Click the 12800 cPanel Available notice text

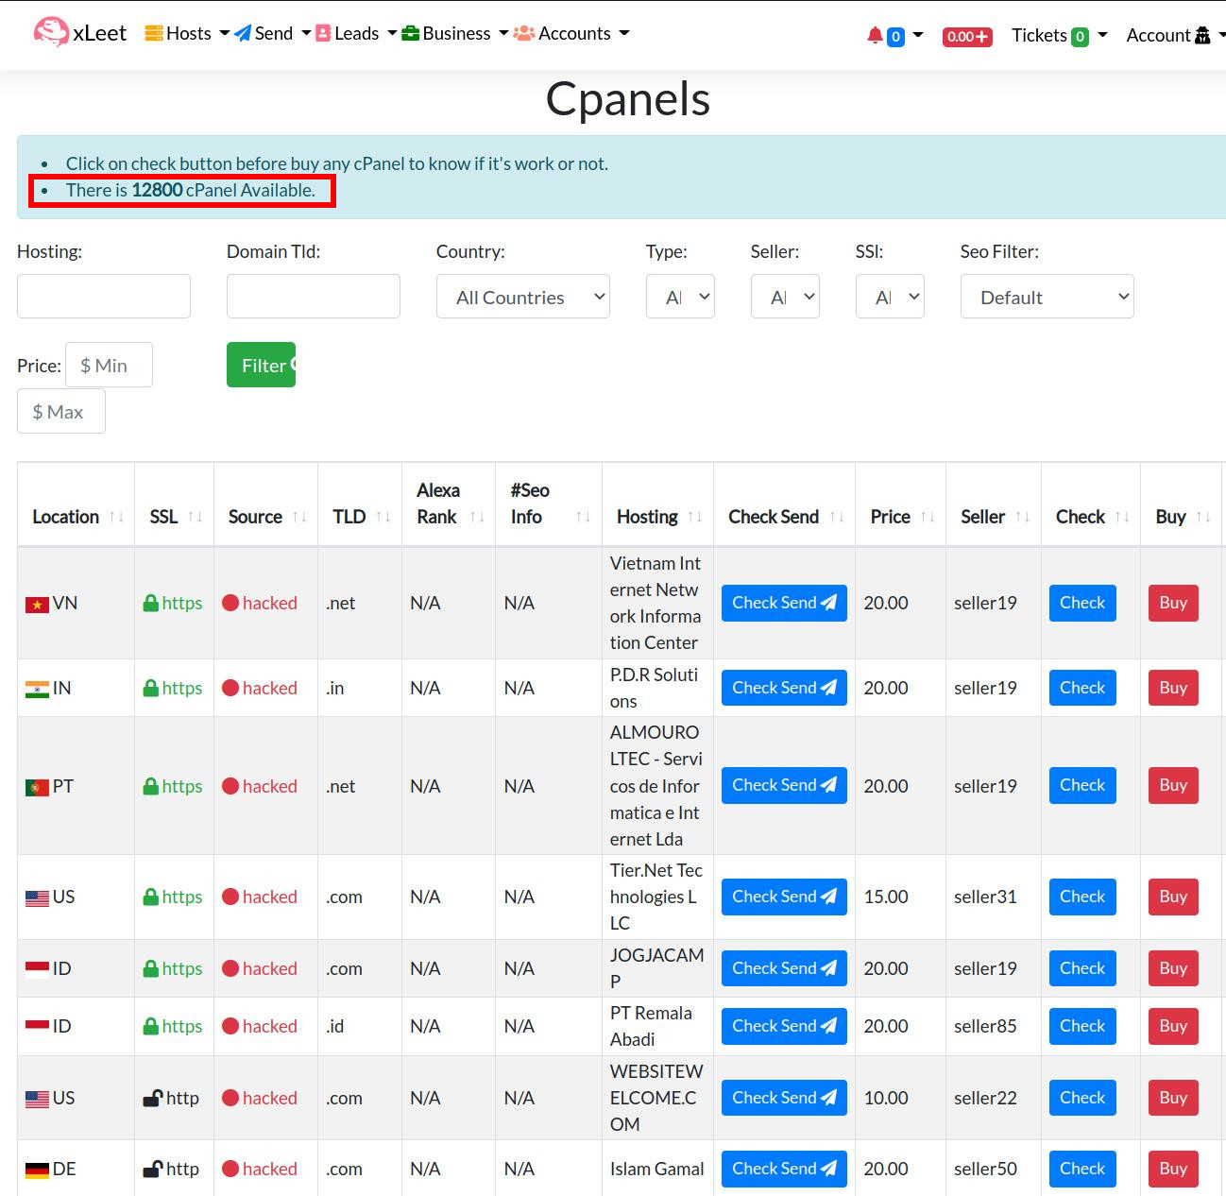(191, 190)
